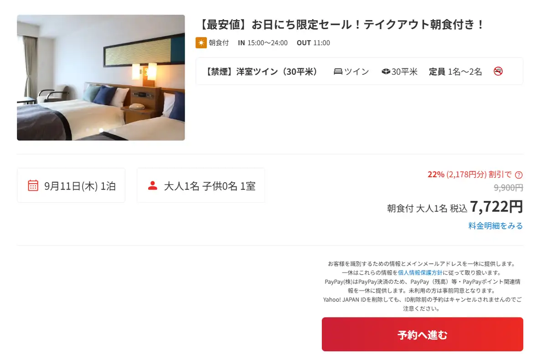The height and width of the screenshot is (354, 547).
Task: Open the 大人1名 子供0名 1室 guest selector
Action: pyautogui.click(x=201, y=185)
